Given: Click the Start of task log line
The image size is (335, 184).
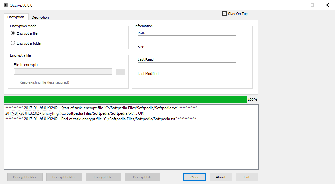Looking at the screenshot, I should pyautogui.click(x=101, y=108).
